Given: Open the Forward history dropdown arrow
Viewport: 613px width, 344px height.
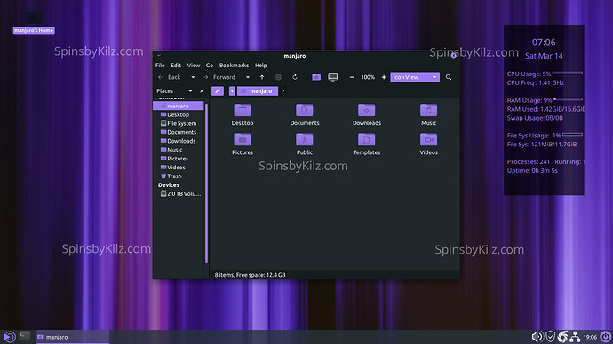Looking at the screenshot, I should click(248, 77).
